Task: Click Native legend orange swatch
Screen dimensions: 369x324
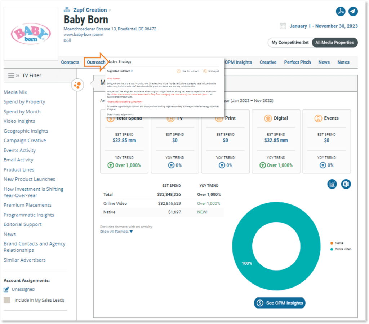Action: (332, 243)
